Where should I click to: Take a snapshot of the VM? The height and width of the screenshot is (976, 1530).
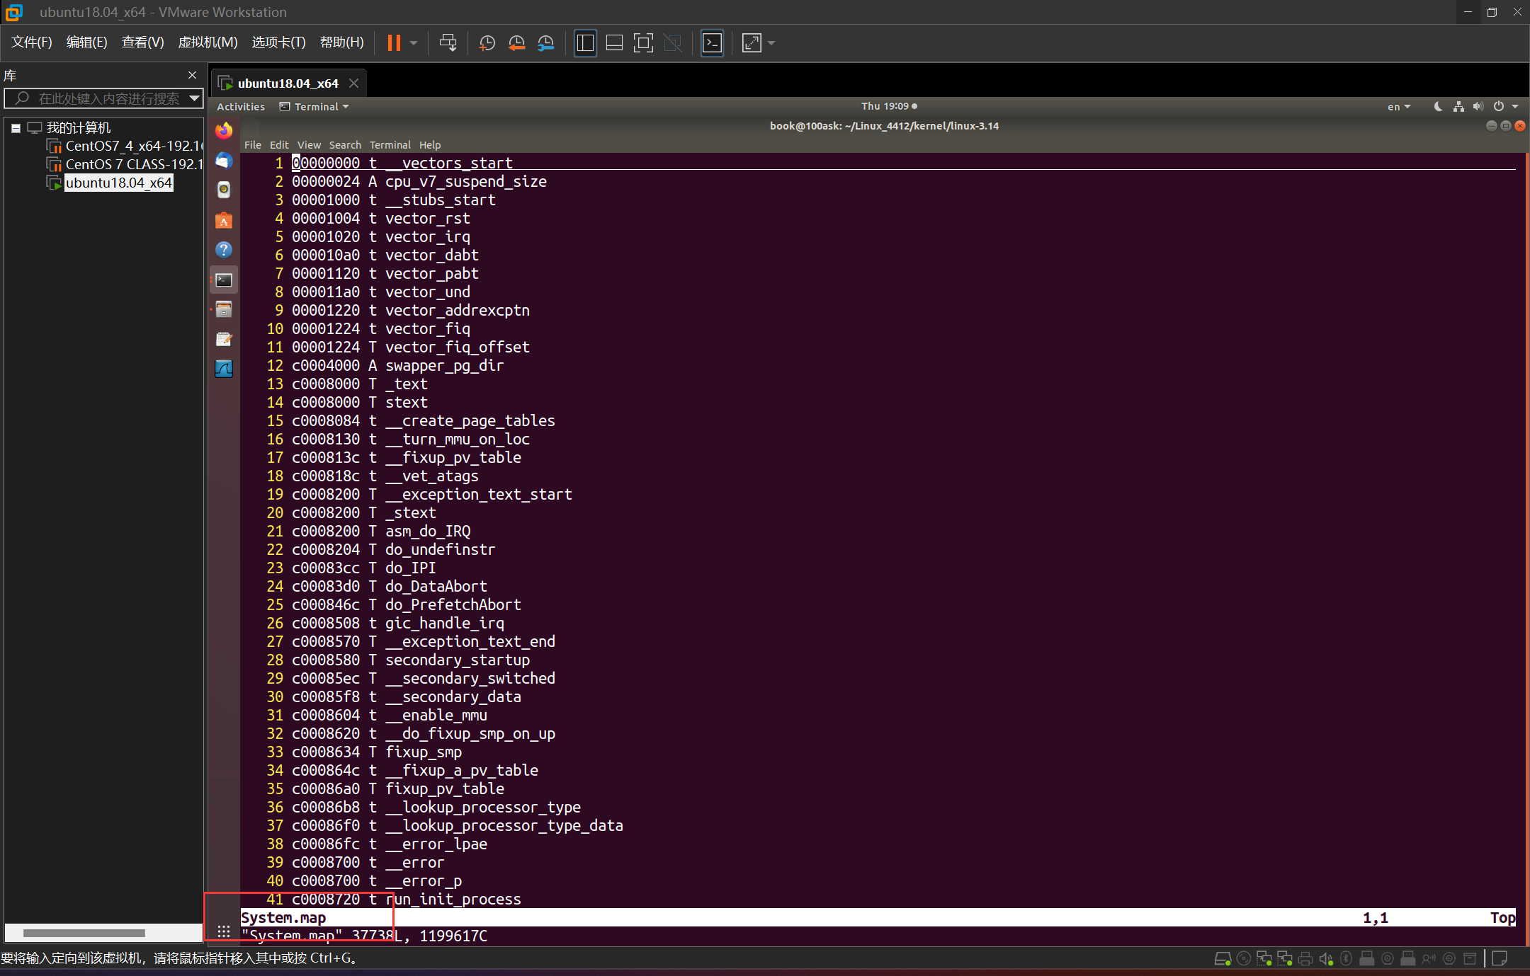pos(487,43)
